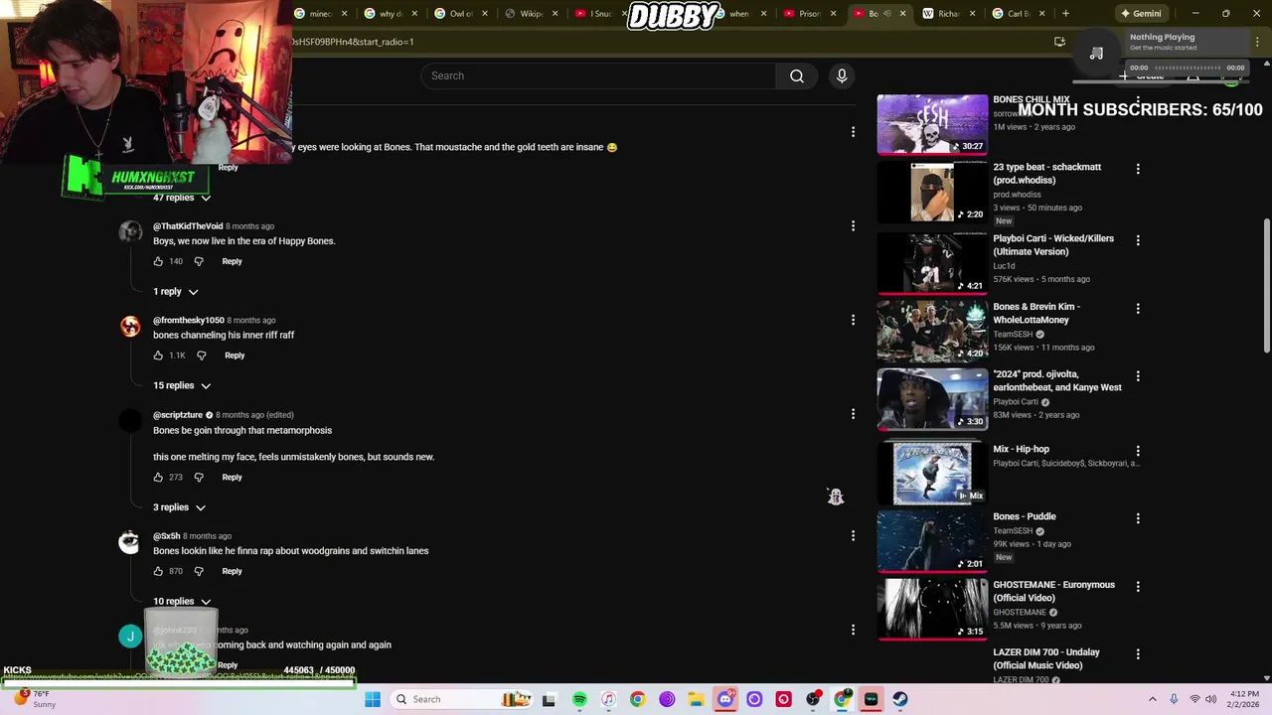Open more options for Wicked/Killers video

1138,240
